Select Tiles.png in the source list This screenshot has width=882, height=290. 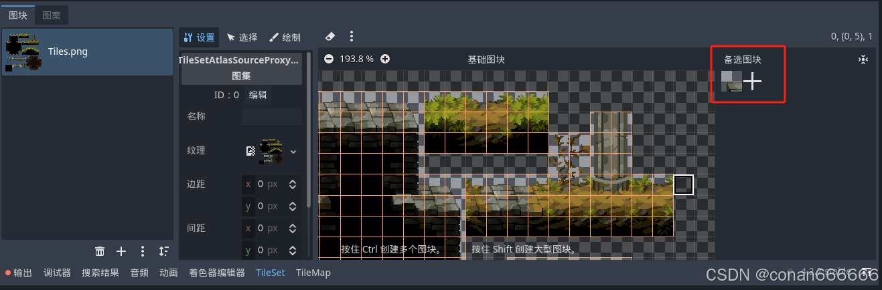[x=88, y=51]
